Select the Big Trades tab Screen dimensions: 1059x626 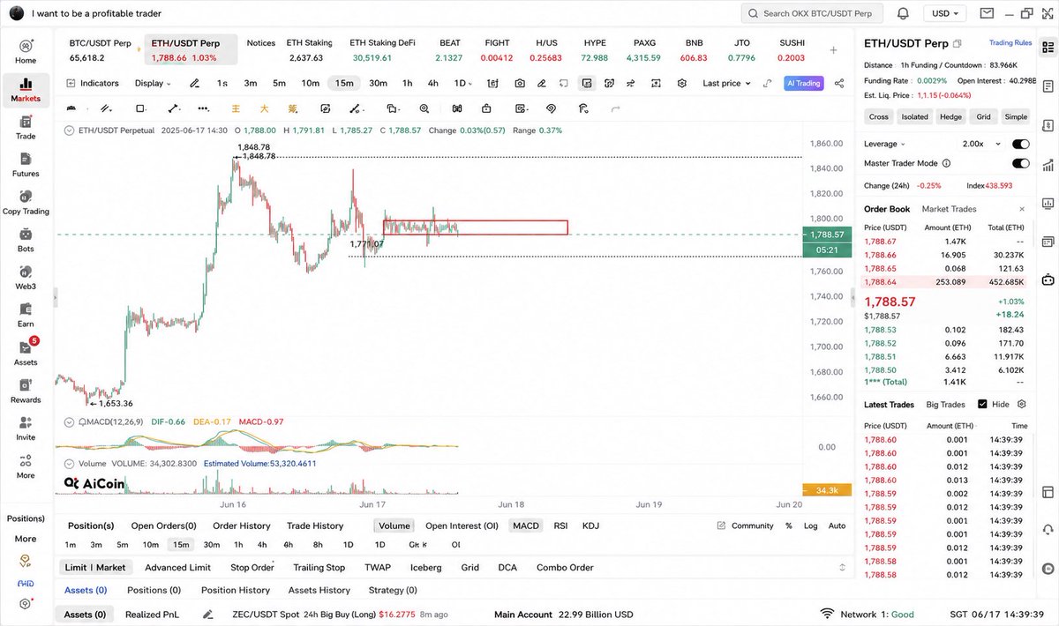point(945,404)
